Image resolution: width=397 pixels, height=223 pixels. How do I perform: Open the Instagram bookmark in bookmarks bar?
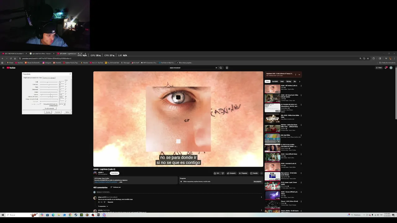pos(47,63)
